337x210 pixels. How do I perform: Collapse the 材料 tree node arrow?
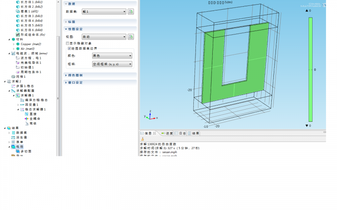click(x=9, y=39)
